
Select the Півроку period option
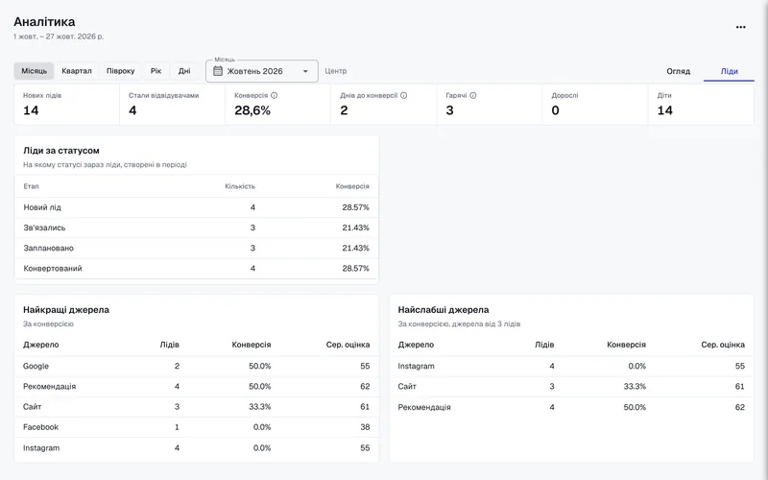point(121,71)
